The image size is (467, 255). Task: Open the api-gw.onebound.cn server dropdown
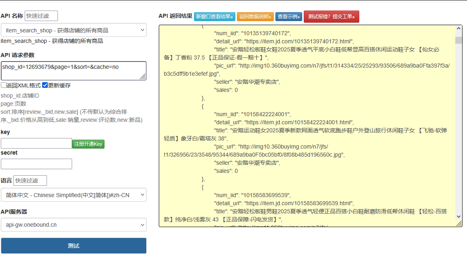74,225
